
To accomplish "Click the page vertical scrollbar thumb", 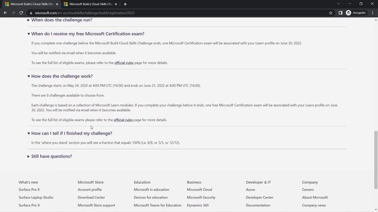I will pyautogui.click(x=376, y=160).
